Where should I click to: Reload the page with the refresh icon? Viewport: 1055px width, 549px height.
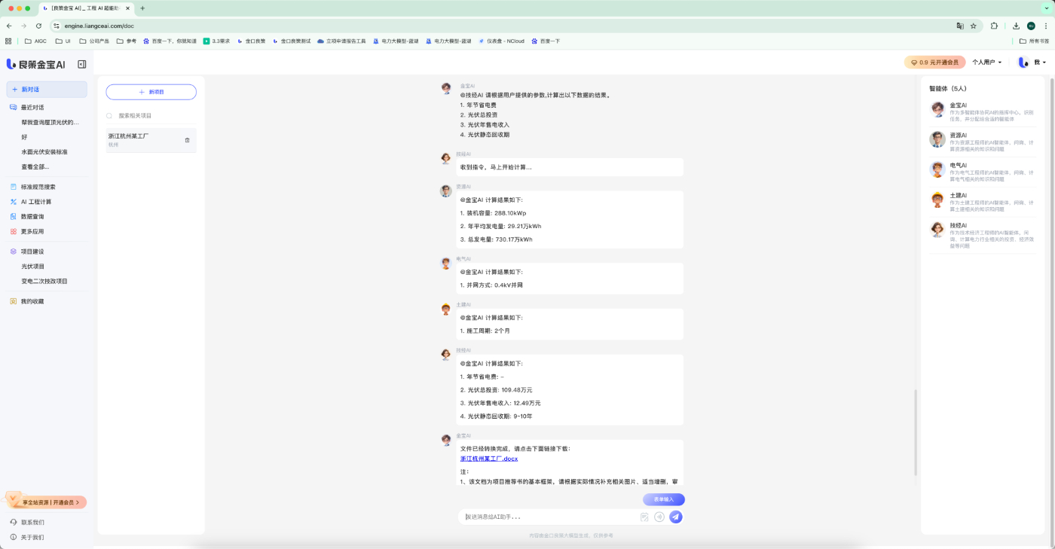coord(38,26)
